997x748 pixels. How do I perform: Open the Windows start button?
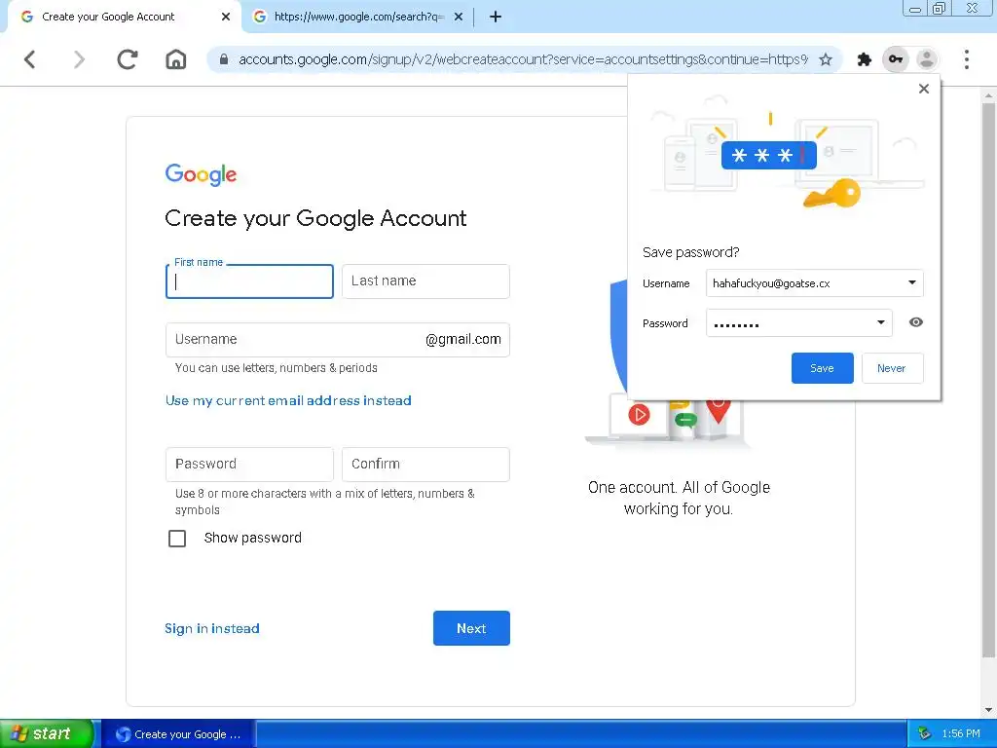click(x=46, y=734)
